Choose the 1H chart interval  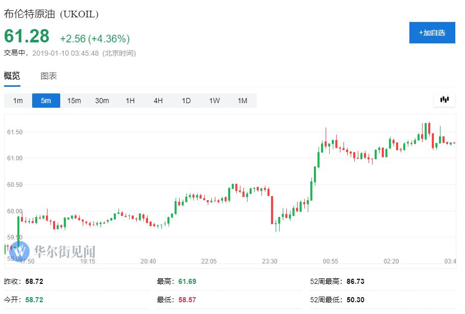pos(130,101)
